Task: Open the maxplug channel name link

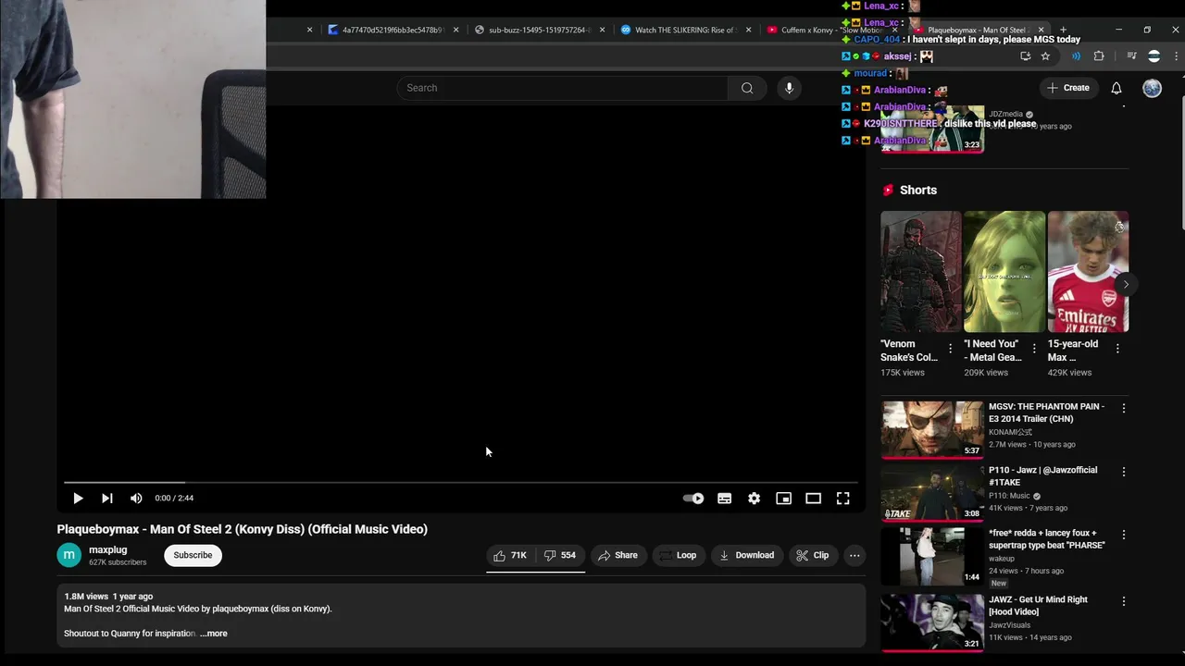Action: click(x=107, y=549)
